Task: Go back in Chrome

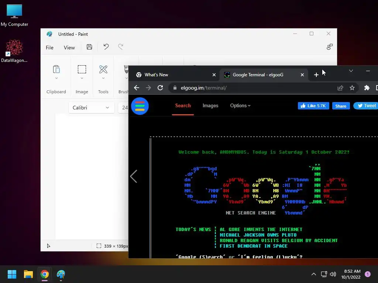Action: pos(137,88)
